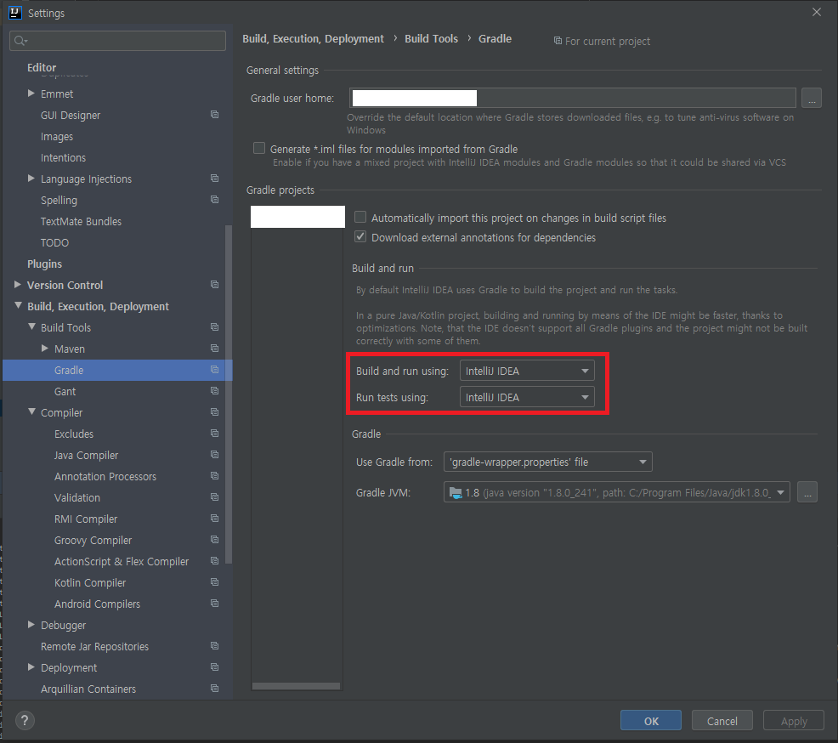The width and height of the screenshot is (838, 743).
Task: Click the IntelliJ IDEA logo in title bar
Action: 15,12
